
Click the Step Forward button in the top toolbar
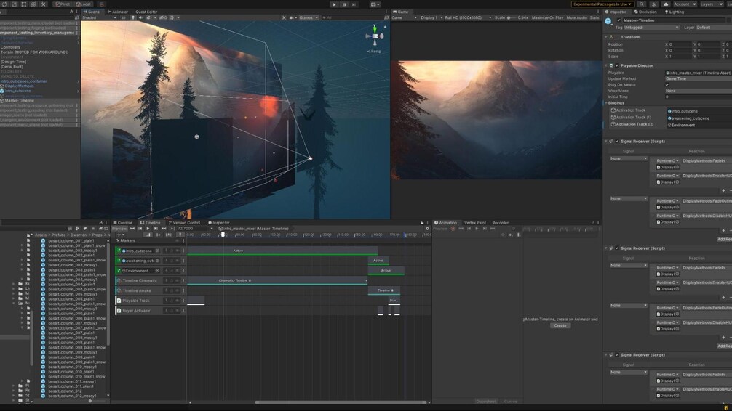pyautogui.click(x=354, y=4)
